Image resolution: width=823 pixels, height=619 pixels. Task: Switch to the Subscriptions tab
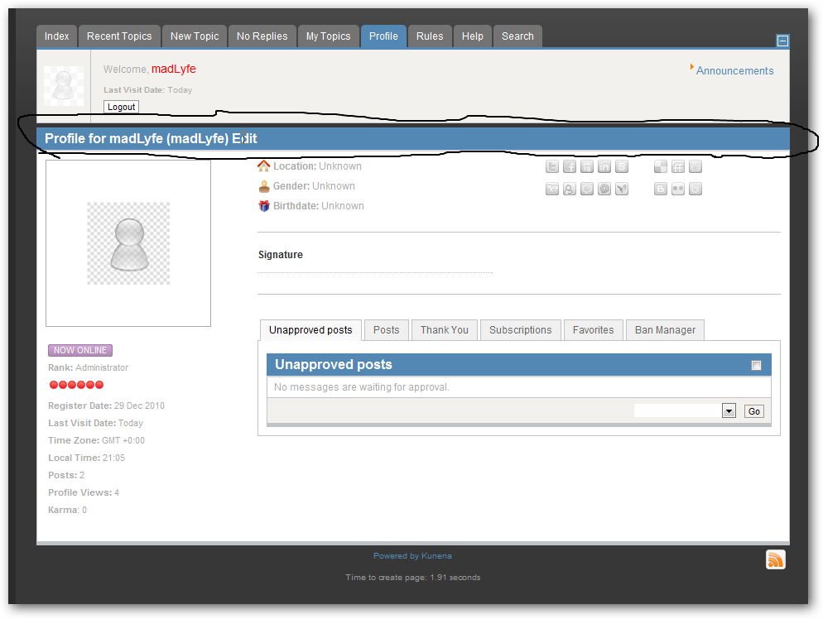coord(521,330)
